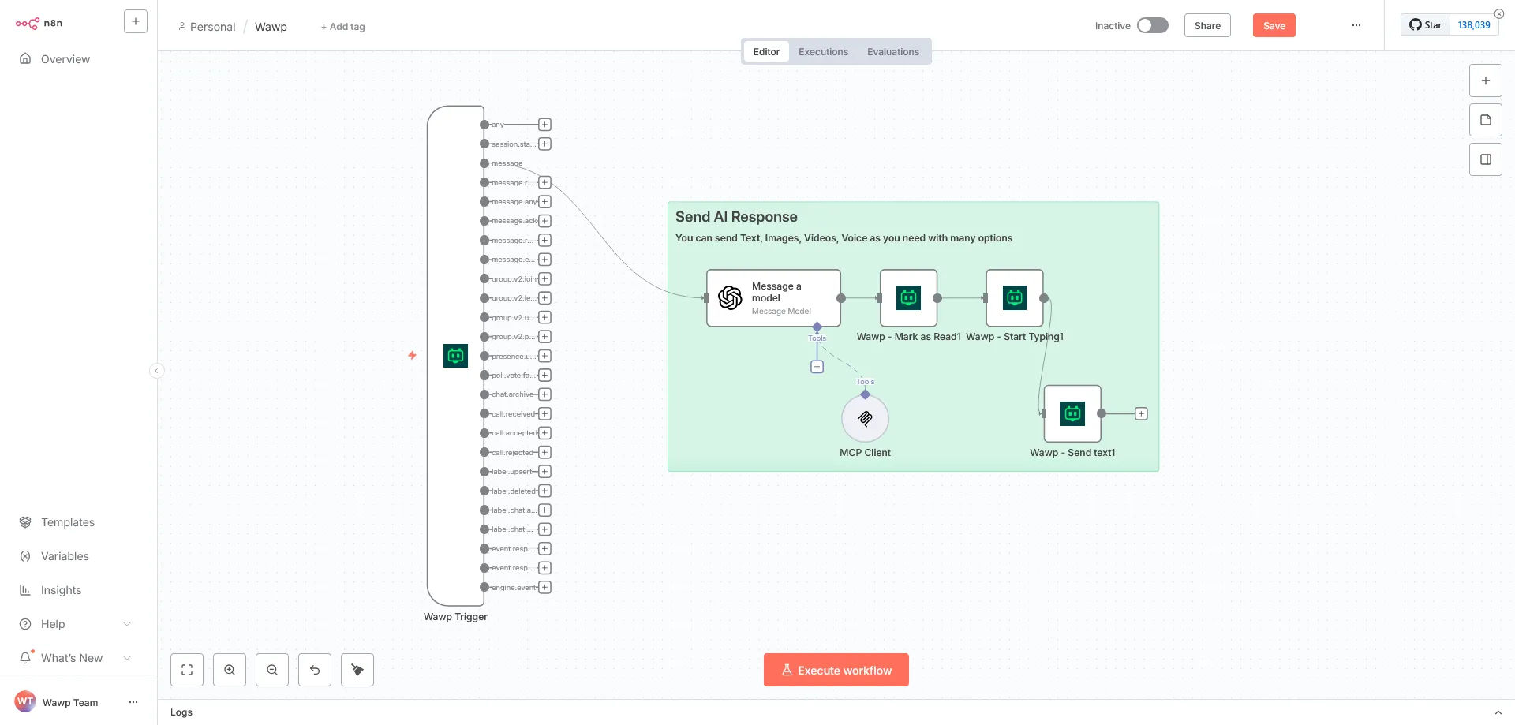
Task: Click the Share button
Action: pyautogui.click(x=1207, y=25)
